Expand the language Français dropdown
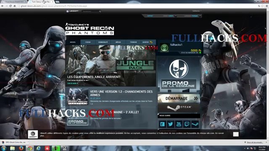269x151 pixels. (200, 16)
